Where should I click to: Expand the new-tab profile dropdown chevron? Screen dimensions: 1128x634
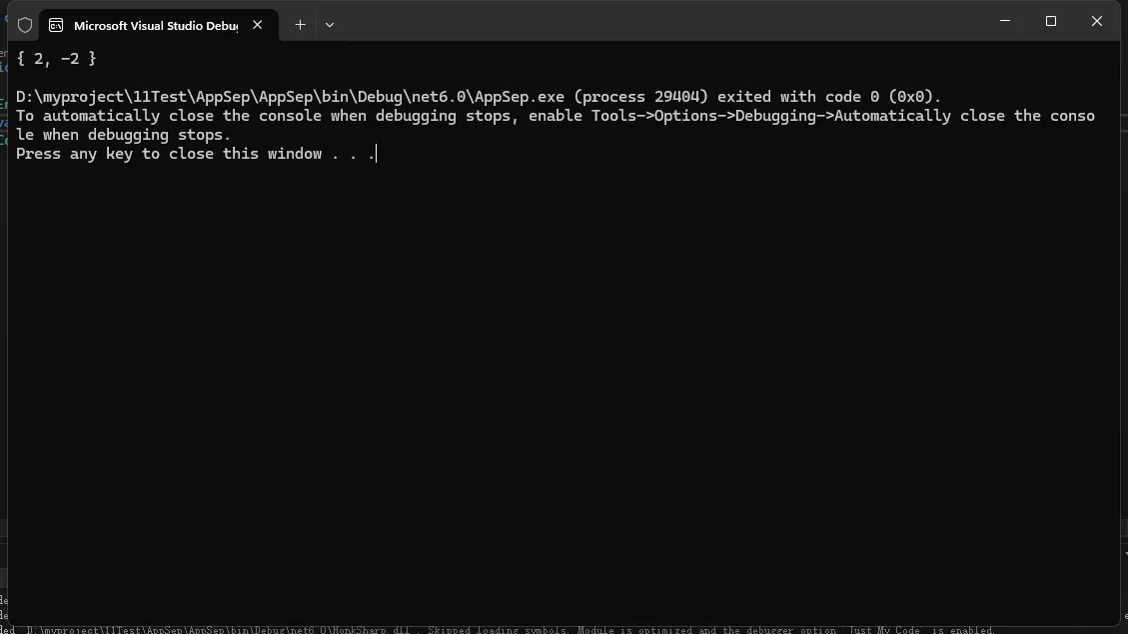330,25
